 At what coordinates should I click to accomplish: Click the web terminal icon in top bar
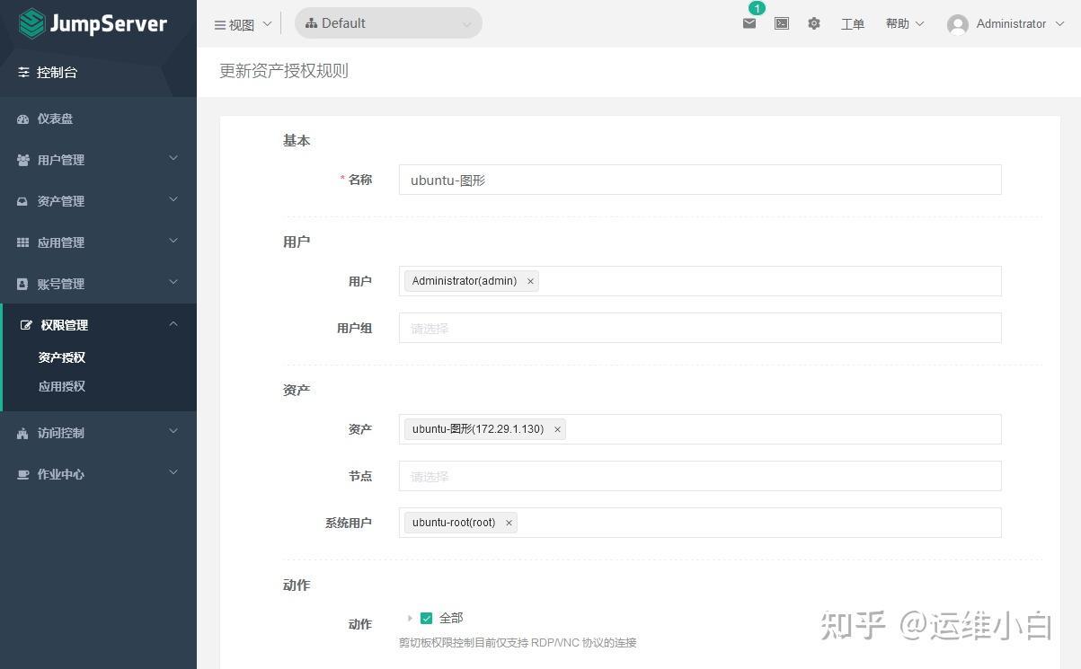[x=781, y=24]
